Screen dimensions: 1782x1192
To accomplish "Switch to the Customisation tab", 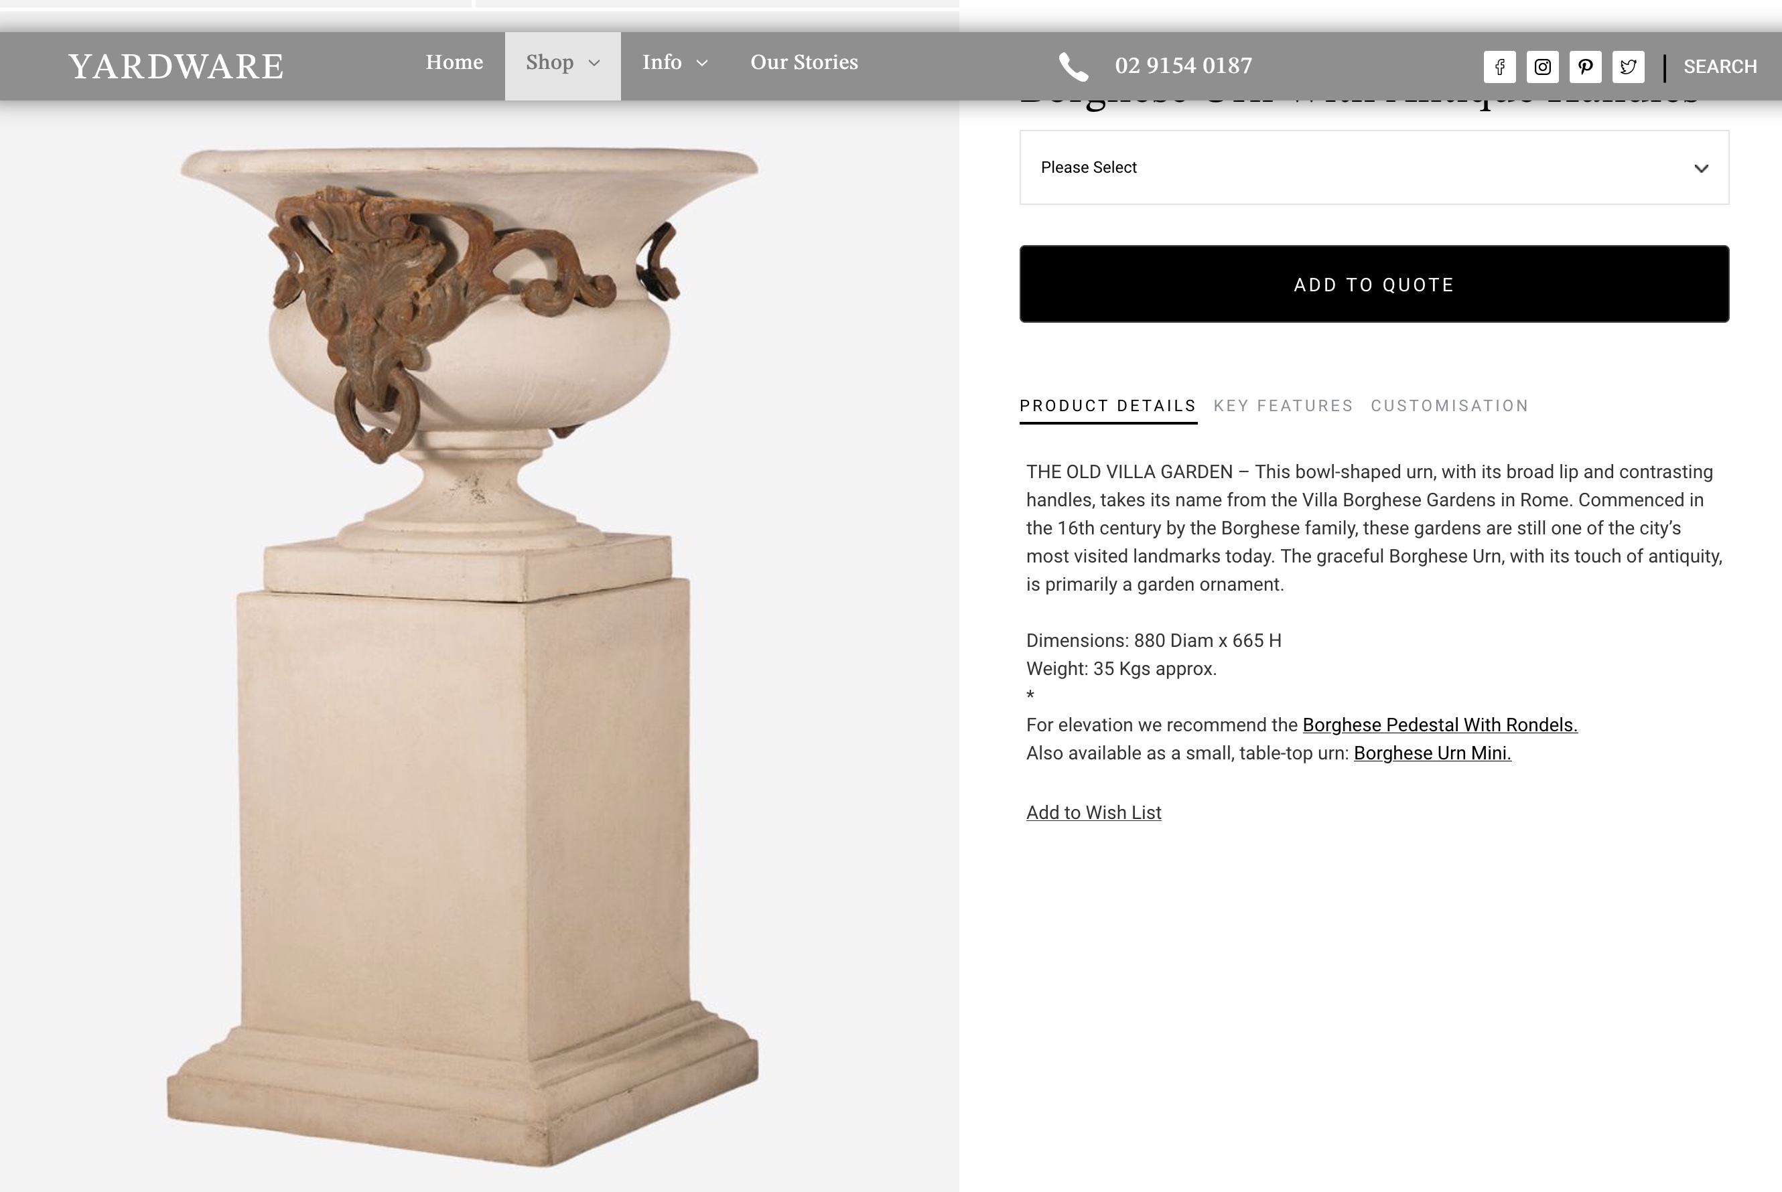I will [x=1450, y=406].
